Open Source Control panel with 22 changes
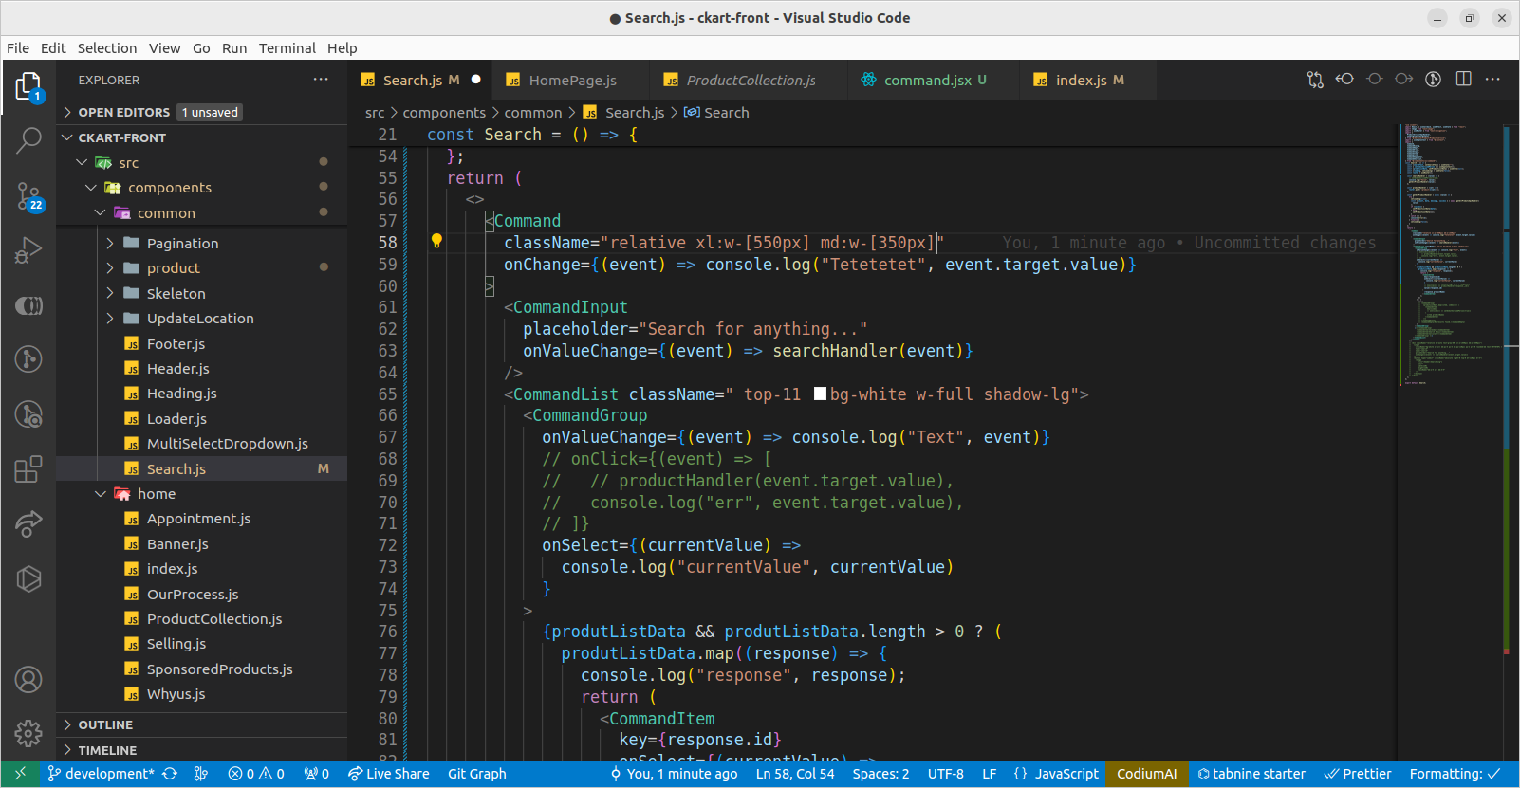 click(x=28, y=196)
